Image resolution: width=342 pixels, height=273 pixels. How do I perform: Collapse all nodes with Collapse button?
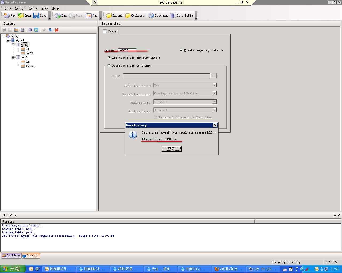[135, 15]
